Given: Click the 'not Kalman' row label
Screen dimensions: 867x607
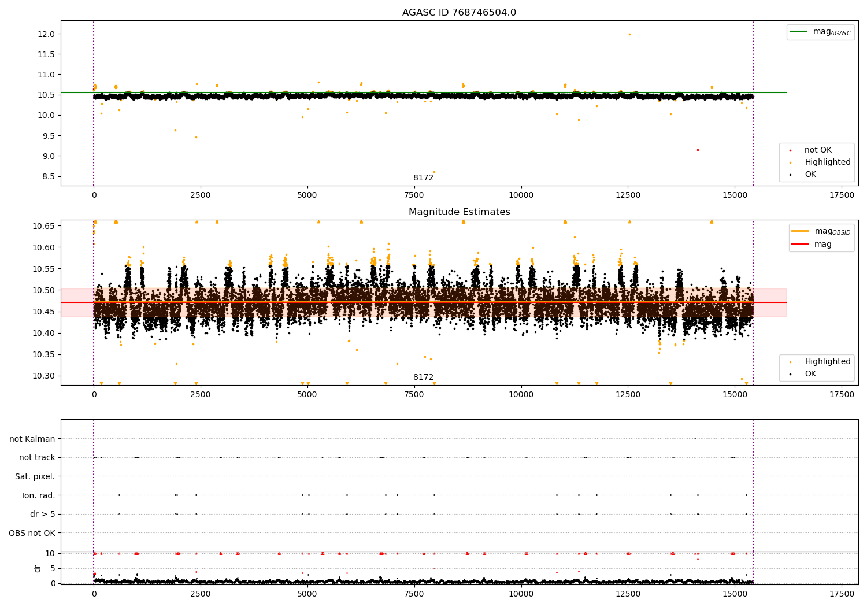Looking at the screenshot, I should click(32, 439).
